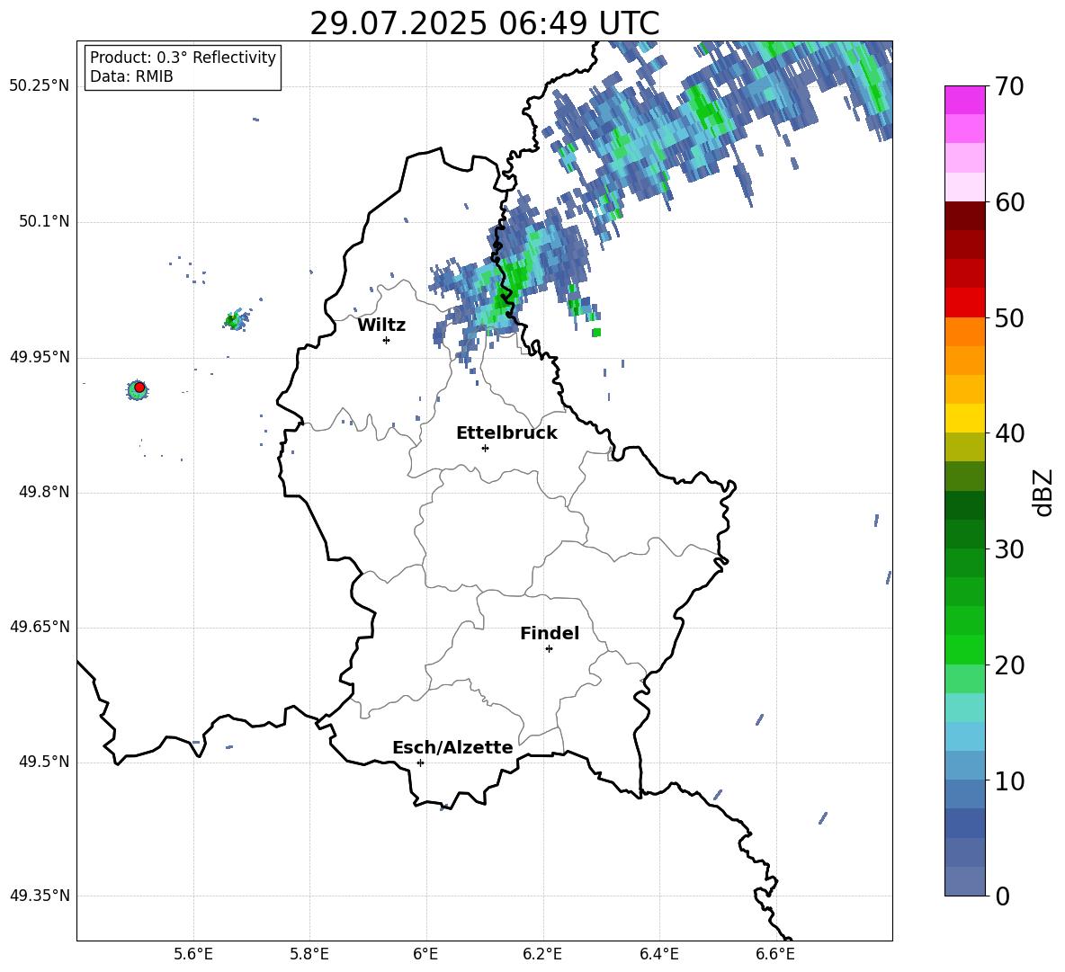This screenshot has height=972, width=1065.
Task: Click the 49.5°N latitude label
Action: point(44,762)
